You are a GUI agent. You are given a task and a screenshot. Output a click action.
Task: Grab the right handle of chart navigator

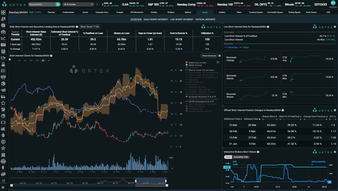click(166, 181)
